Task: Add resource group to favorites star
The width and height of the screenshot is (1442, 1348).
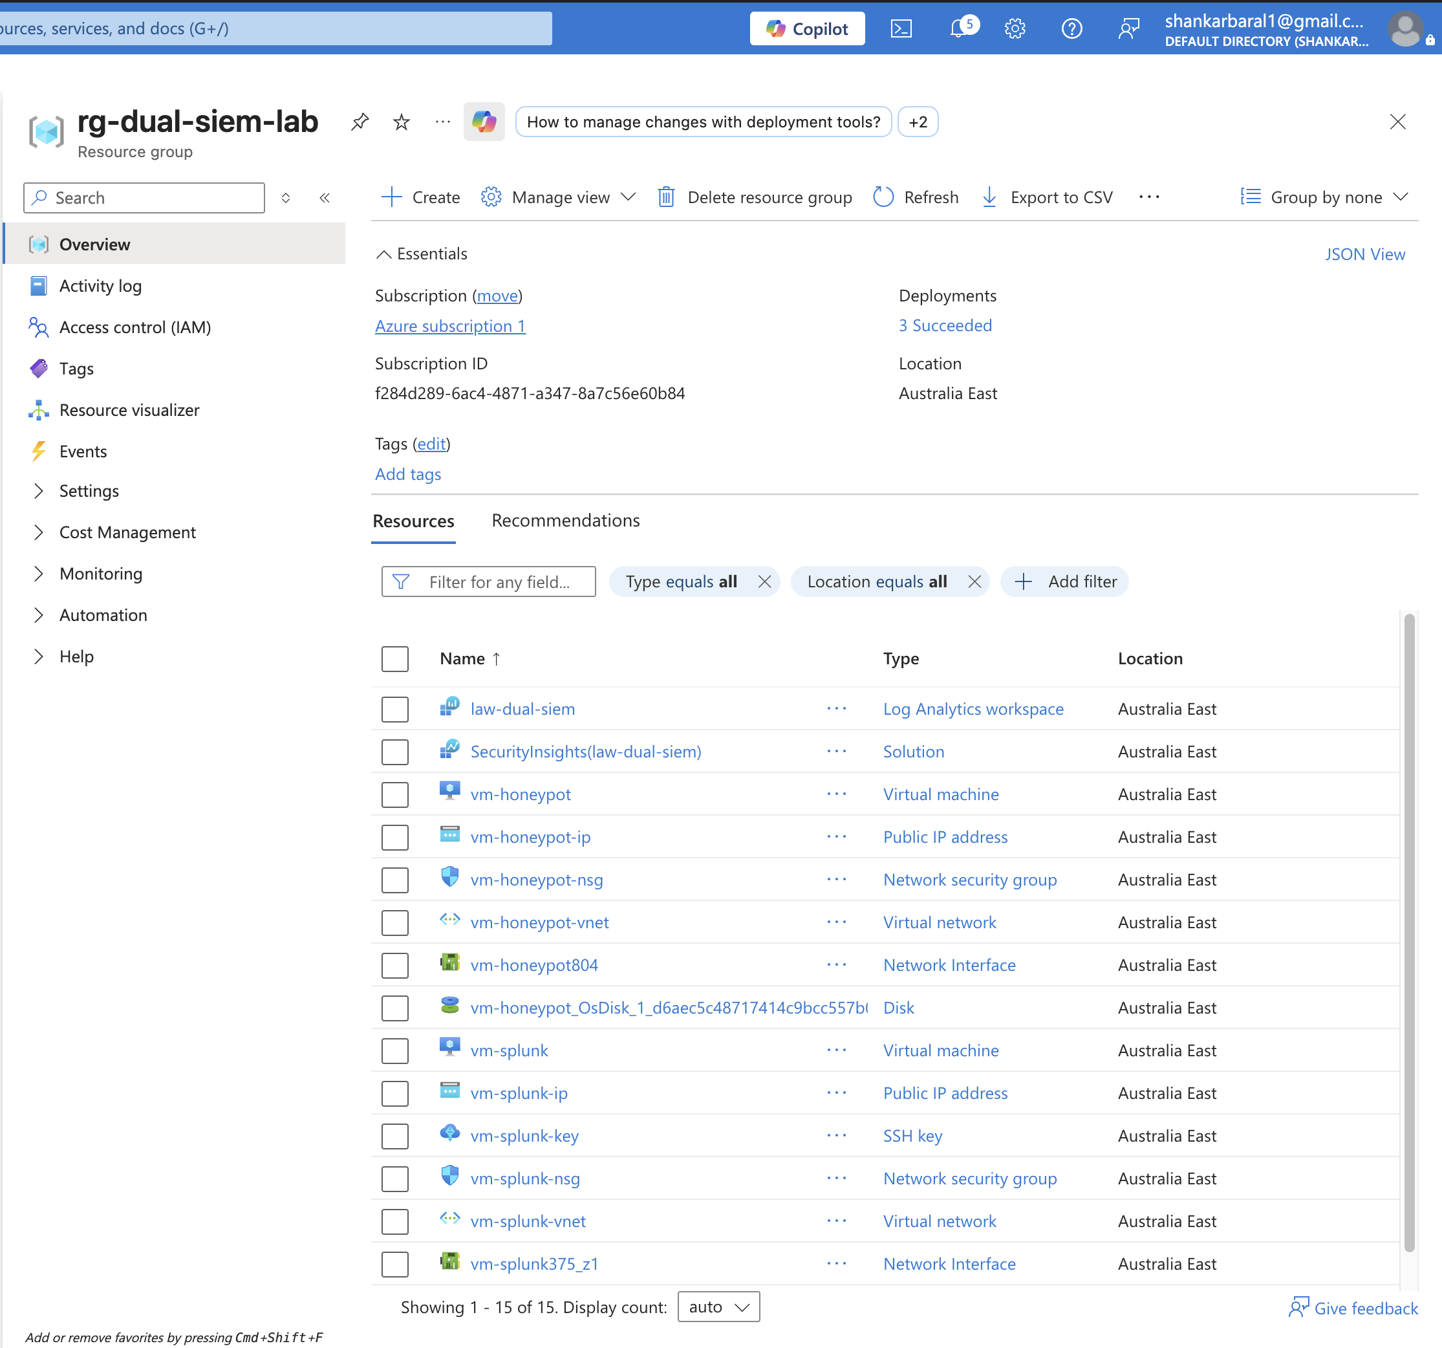Action: tap(401, 122)
